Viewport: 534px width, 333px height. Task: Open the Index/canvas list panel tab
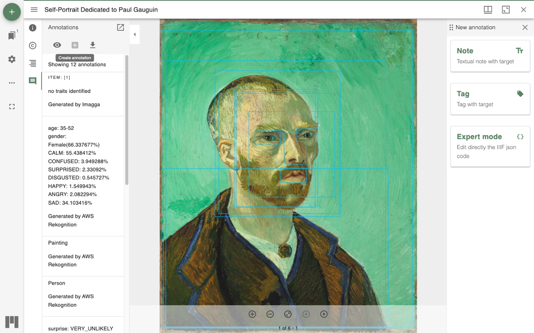33,63
